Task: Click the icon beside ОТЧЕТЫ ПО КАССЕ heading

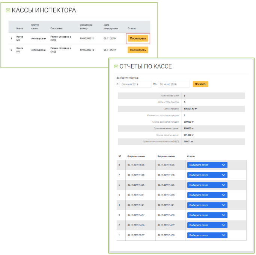Action: (116, 67)
